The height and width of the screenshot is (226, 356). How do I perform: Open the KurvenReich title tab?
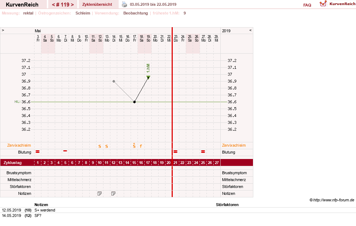(x=22, y=5)
